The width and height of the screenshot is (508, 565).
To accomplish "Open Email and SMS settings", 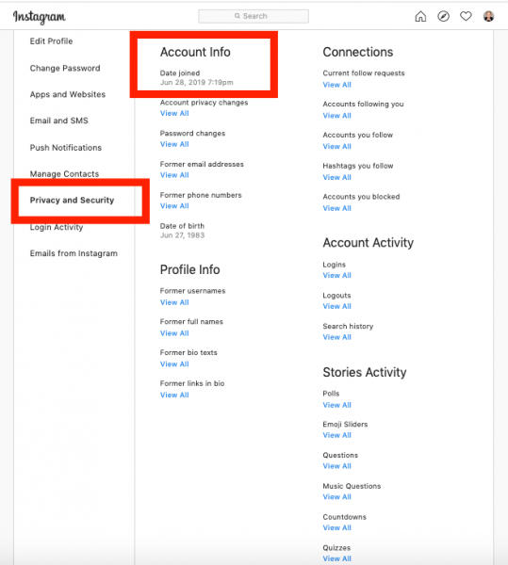I will point(58,121).
